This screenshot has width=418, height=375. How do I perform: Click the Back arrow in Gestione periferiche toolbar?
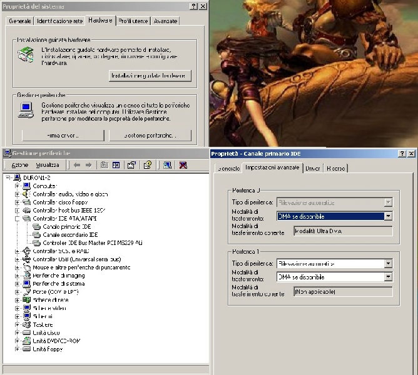pos(77,165)
